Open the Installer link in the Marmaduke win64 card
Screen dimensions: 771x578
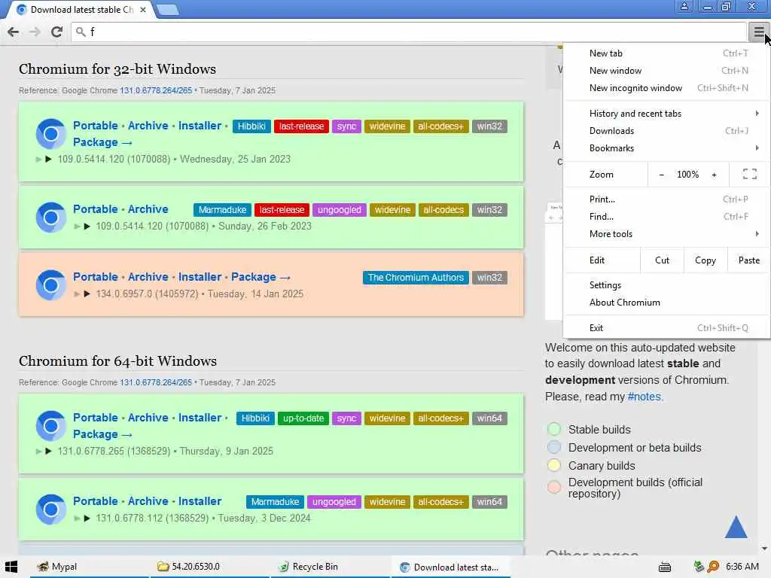click(x=200, y=501)
